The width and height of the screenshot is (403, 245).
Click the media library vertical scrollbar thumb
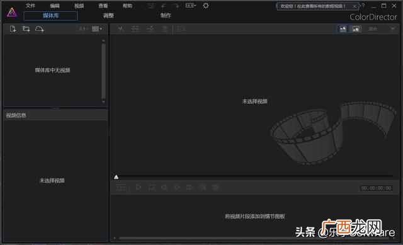(103, 71)
